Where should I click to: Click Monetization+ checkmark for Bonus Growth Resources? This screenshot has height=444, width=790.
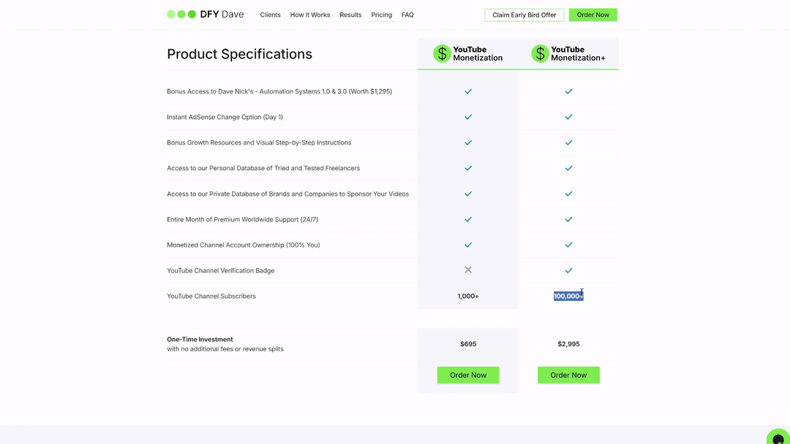click(x=568, y=143)
